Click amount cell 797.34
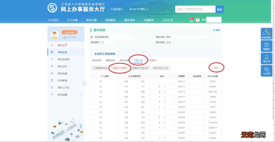The height and width of the screenshot is (142, 275). point(213,102)
